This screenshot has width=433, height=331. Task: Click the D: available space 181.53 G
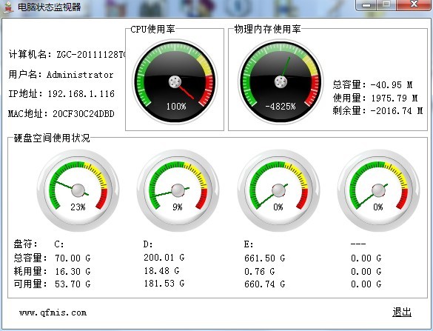point(164,283)
